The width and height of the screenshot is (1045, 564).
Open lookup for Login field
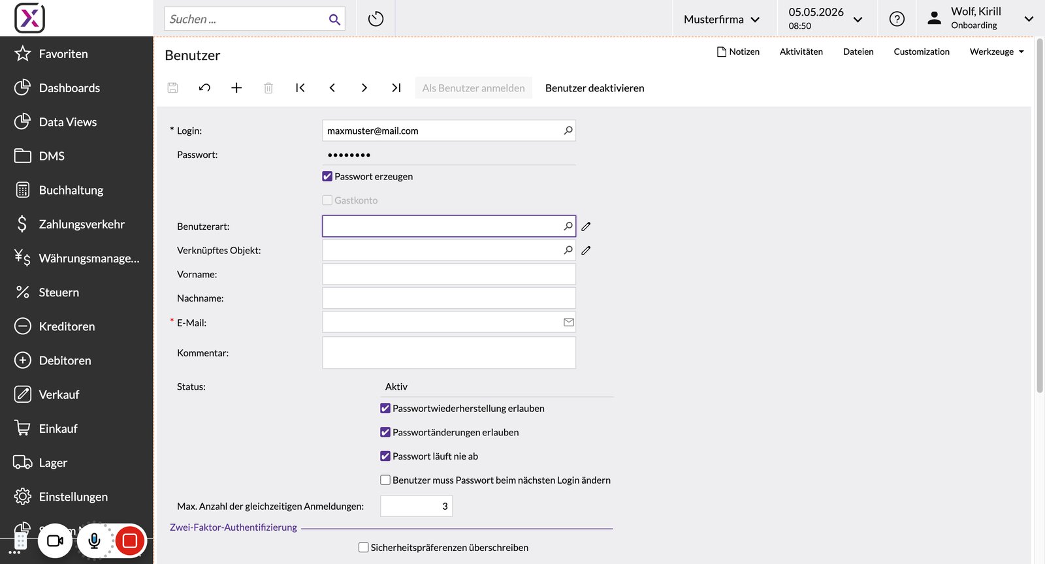point(568,131)
